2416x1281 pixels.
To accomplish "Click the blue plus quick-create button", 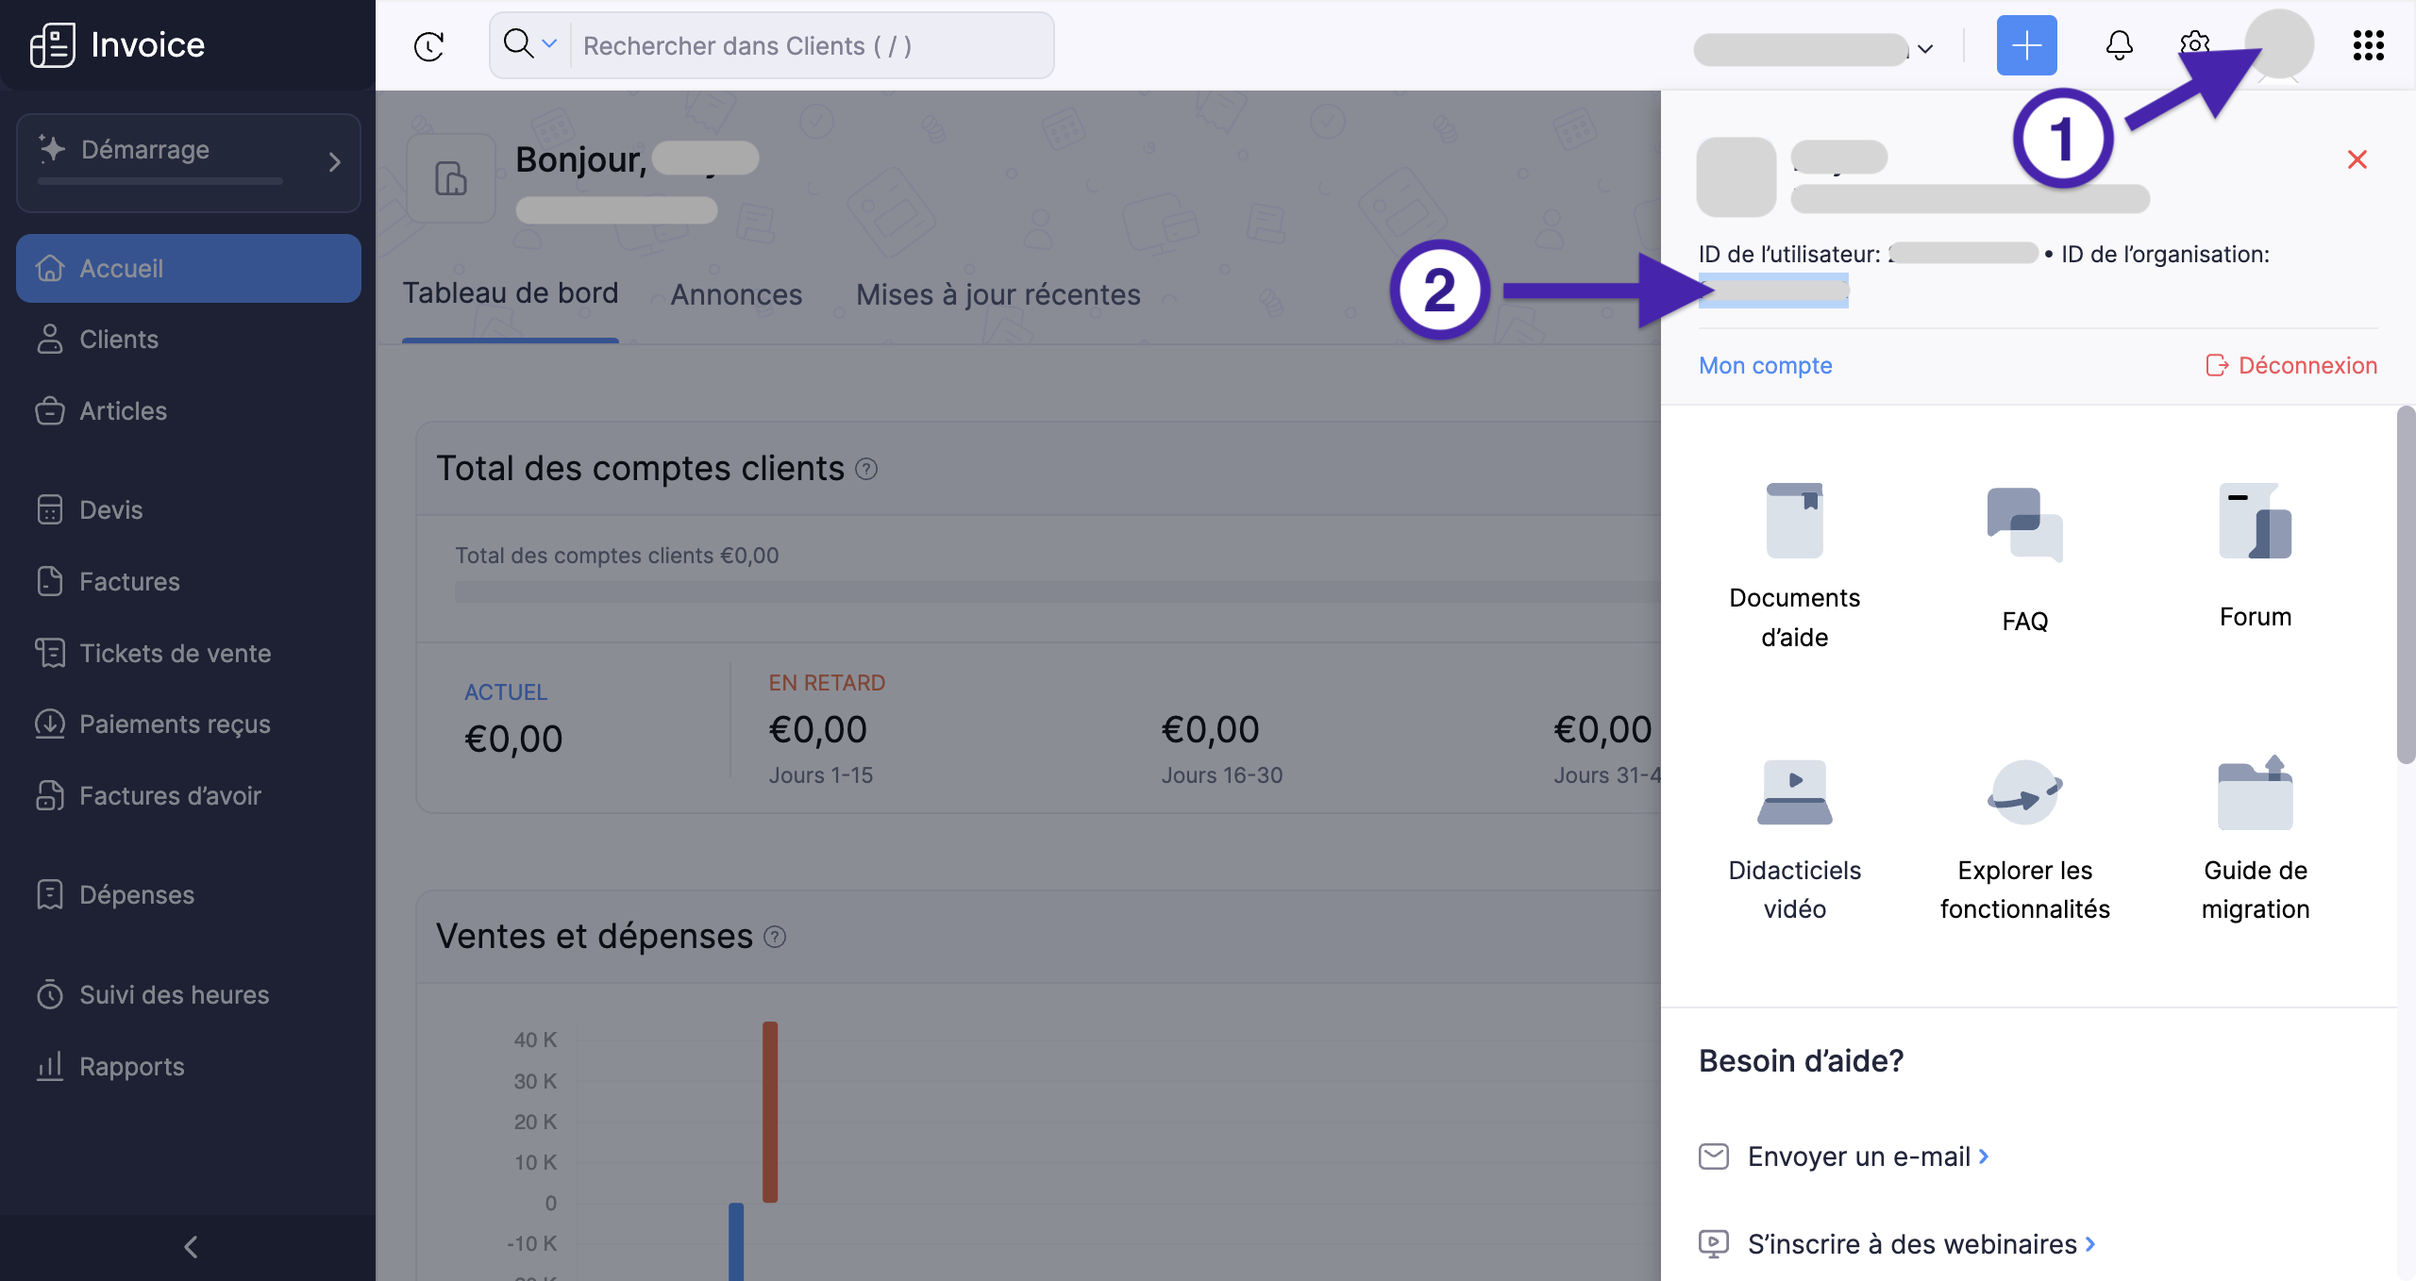I will [x=2026, y=45].
